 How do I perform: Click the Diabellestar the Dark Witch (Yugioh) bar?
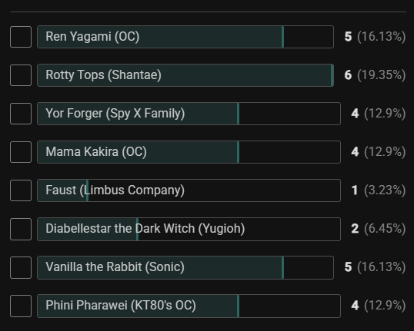[189, 229]
